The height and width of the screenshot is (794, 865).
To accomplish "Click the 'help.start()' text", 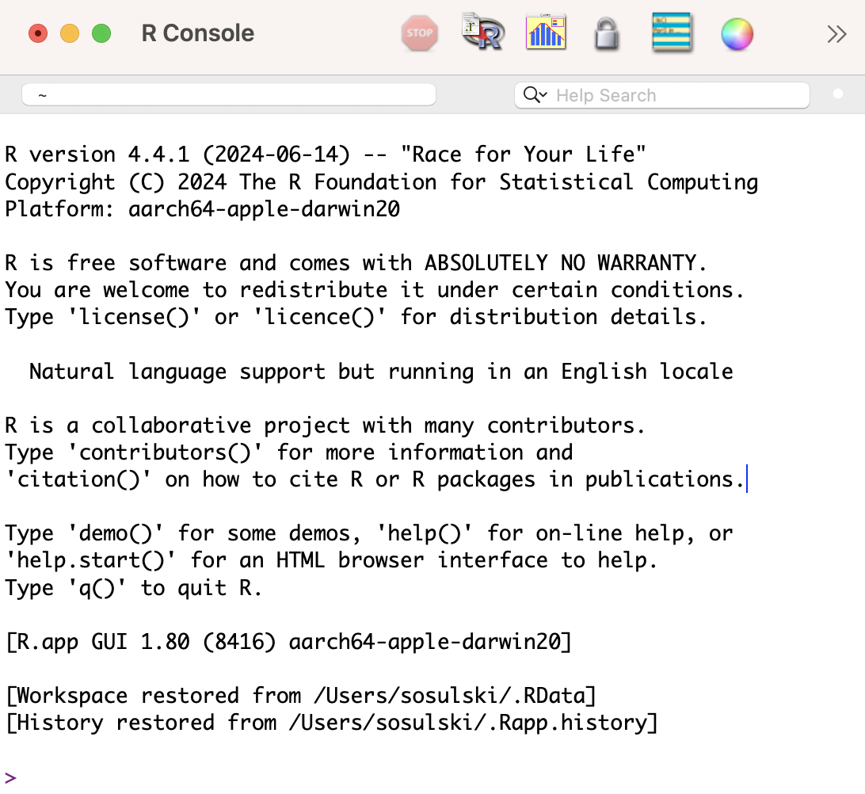I will (x=90, y=561).
